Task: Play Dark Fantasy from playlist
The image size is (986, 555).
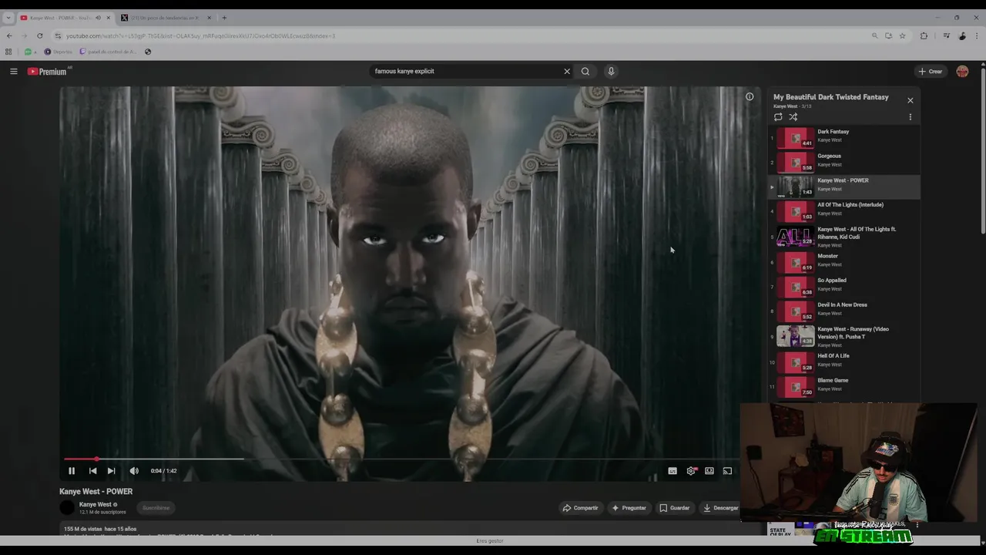Action: point(844,137)
